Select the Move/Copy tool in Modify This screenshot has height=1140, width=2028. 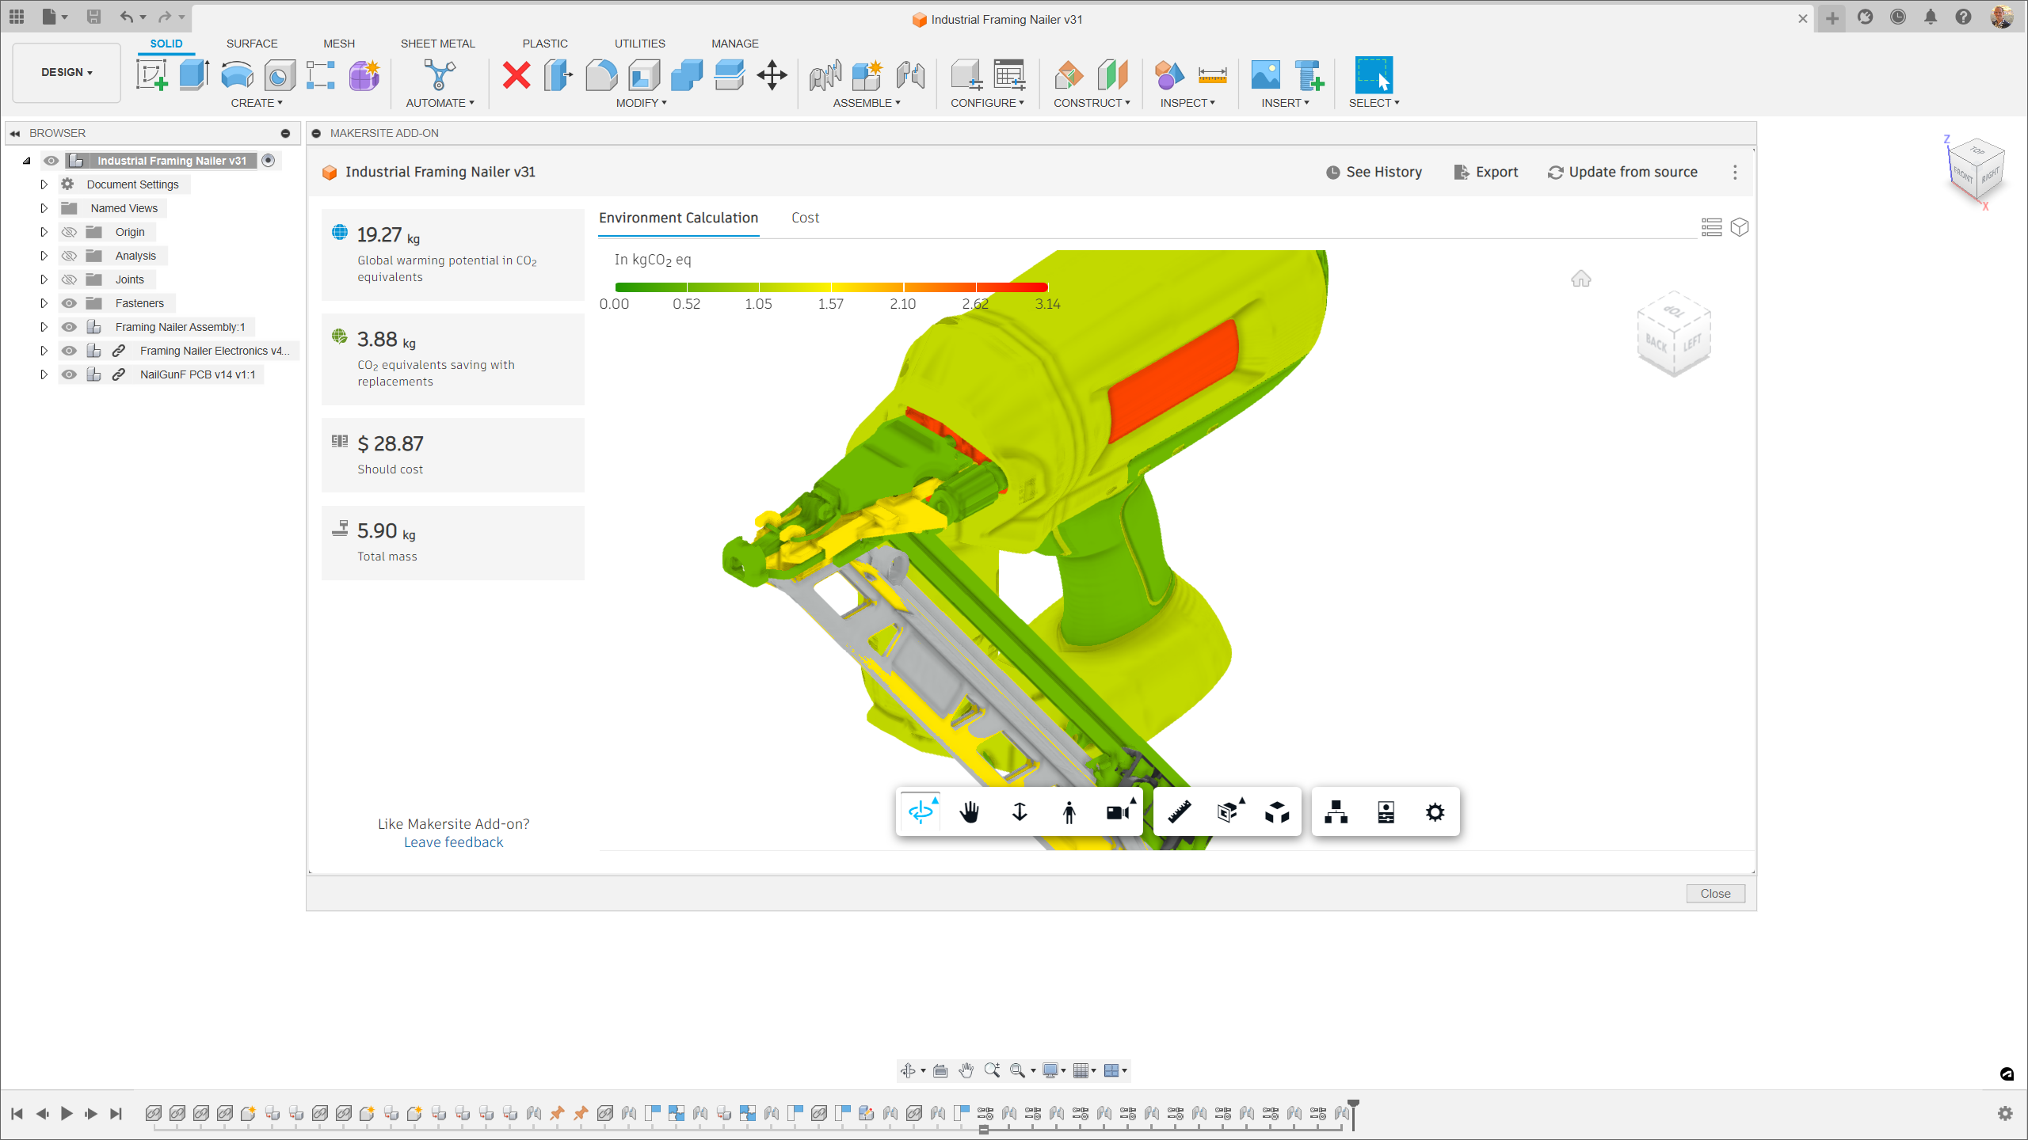[x=770, y=75]
